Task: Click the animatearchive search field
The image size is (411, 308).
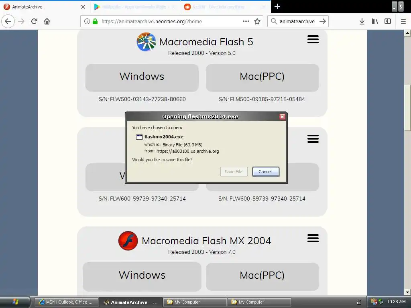Action: pos(297,22)
